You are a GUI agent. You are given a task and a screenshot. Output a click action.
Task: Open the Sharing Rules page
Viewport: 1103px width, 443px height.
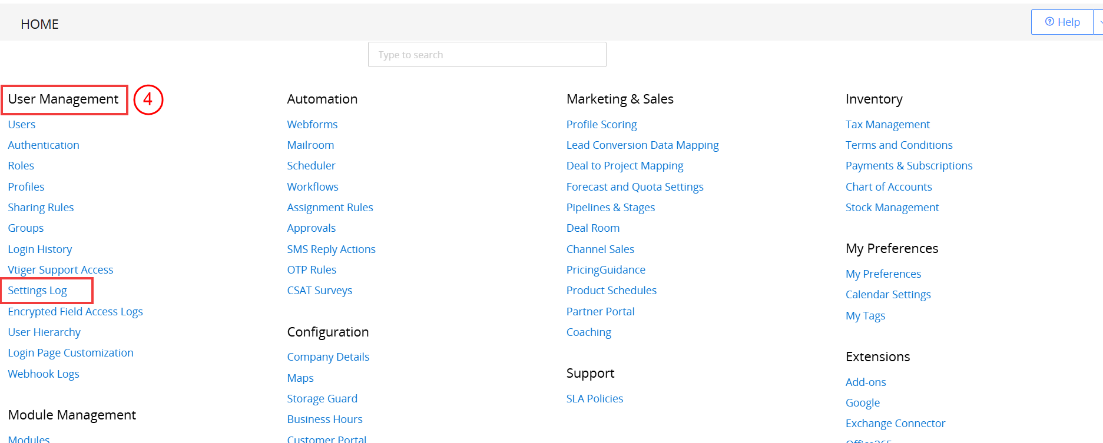(x=41, y=208)
